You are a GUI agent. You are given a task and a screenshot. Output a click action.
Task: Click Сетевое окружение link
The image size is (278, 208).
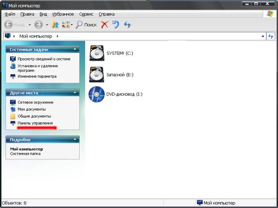point(35,102)
